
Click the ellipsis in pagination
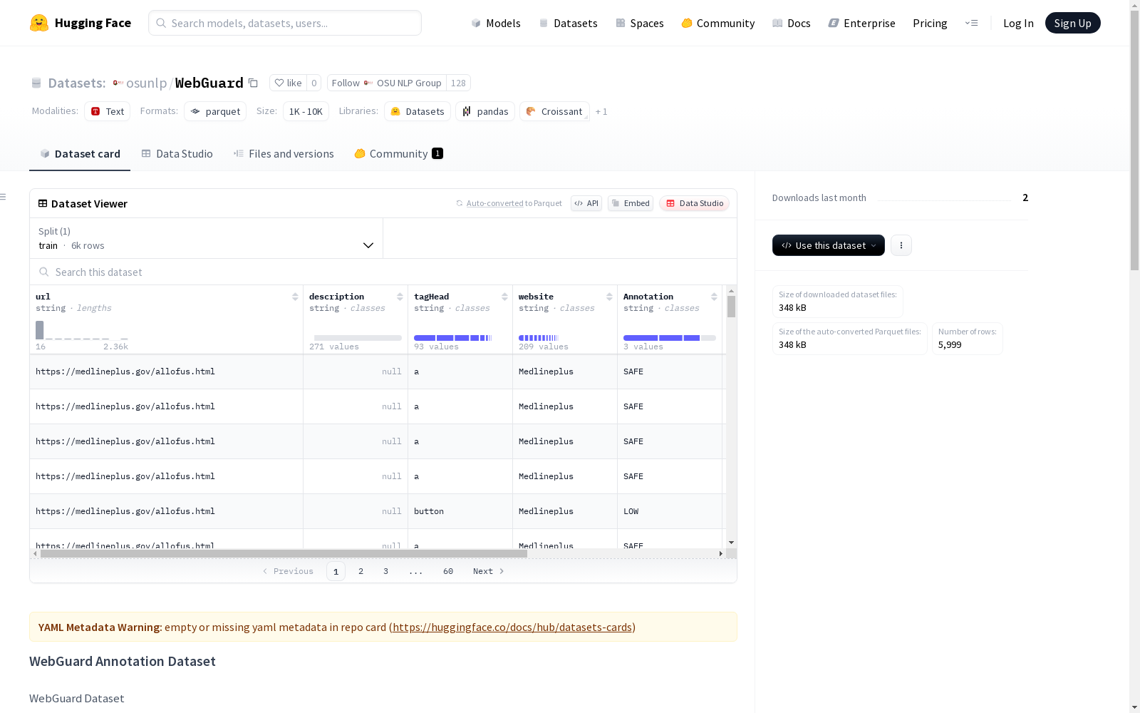tap(416, 571)
